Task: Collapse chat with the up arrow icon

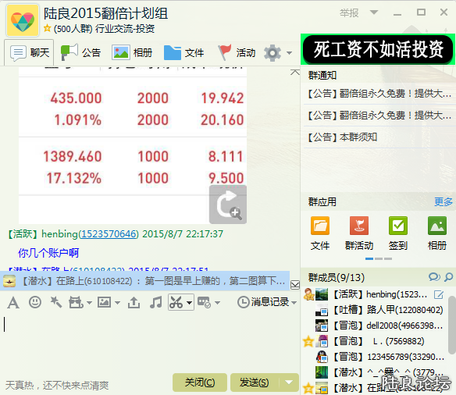Action: click(295, 72)
